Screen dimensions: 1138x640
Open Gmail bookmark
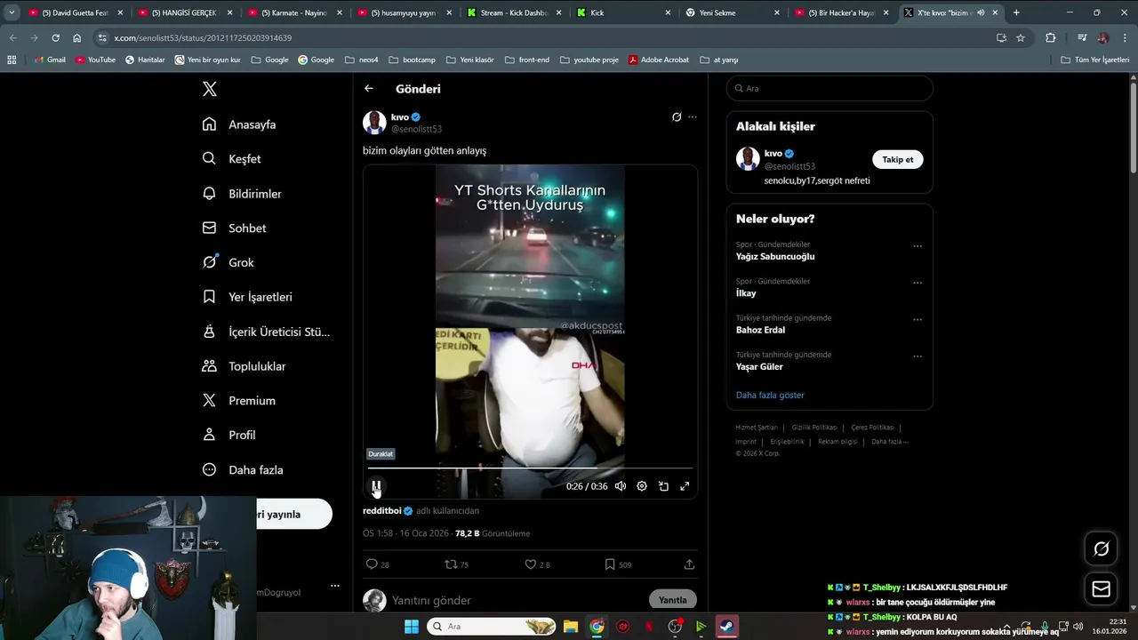[x=50, y=60]
